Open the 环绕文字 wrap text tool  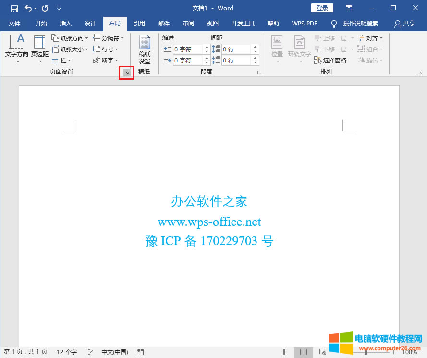pyautogui.click(x=299, y=48)
